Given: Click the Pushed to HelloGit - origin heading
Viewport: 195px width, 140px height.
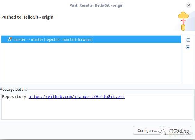Looking at the screenshot, I should 27,17.
